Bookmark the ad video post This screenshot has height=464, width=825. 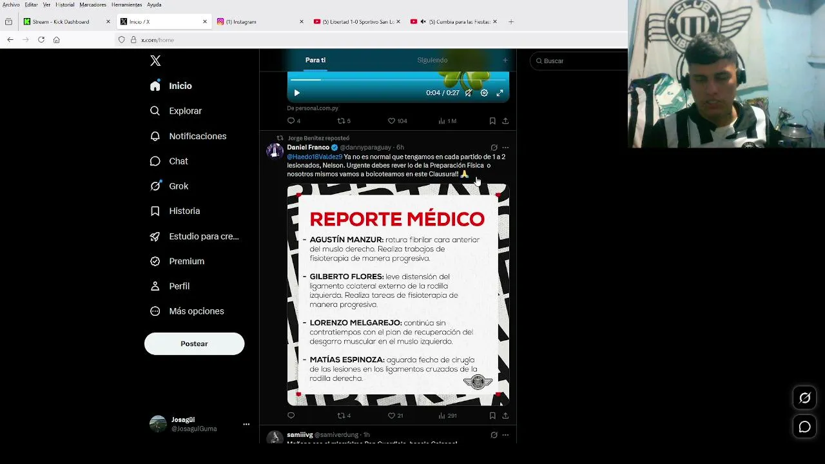[492, 121]
